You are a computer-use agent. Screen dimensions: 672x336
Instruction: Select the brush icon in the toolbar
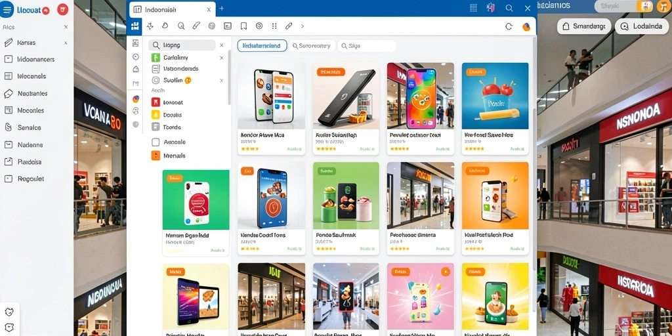point(196,26)
